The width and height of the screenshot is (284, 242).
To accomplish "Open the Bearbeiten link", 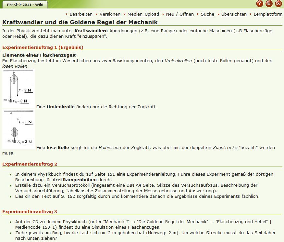I will tap(81, 14).
